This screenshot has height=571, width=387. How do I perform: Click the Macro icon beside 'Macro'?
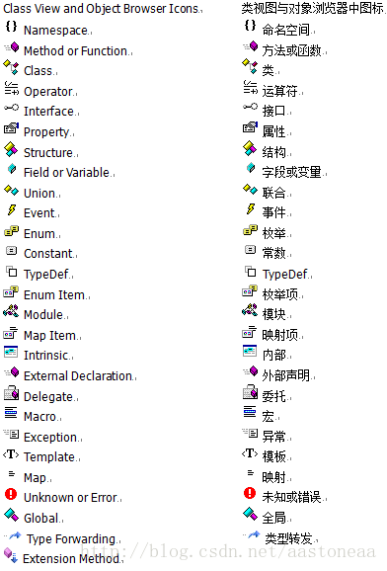pos(11,412)
